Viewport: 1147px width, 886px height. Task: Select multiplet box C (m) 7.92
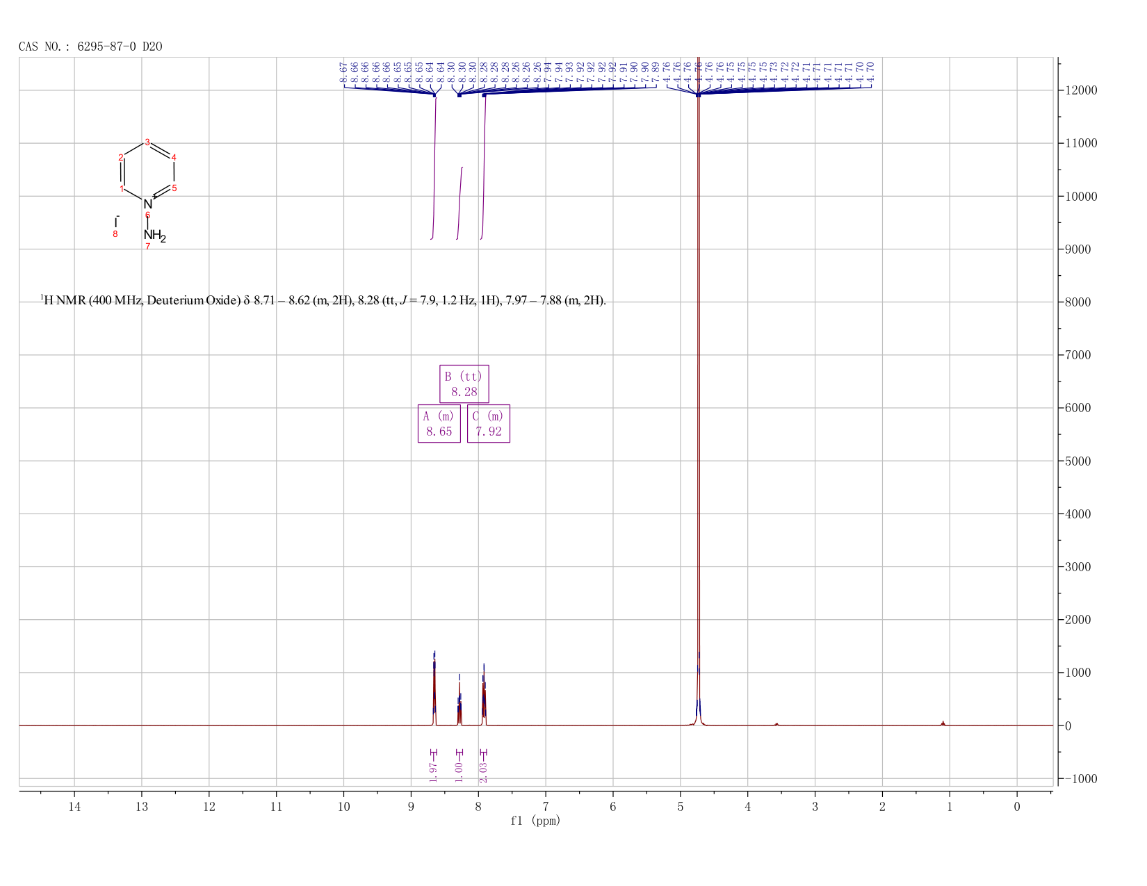click(x=489, y=423)
